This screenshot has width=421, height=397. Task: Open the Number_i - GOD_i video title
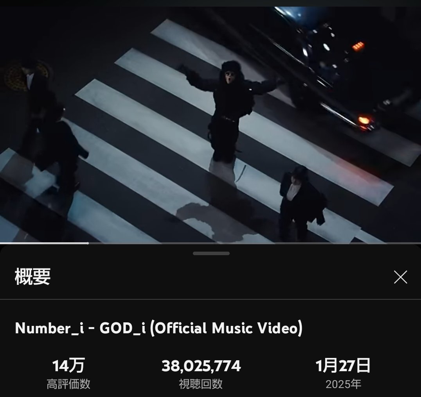coord(159,327)
